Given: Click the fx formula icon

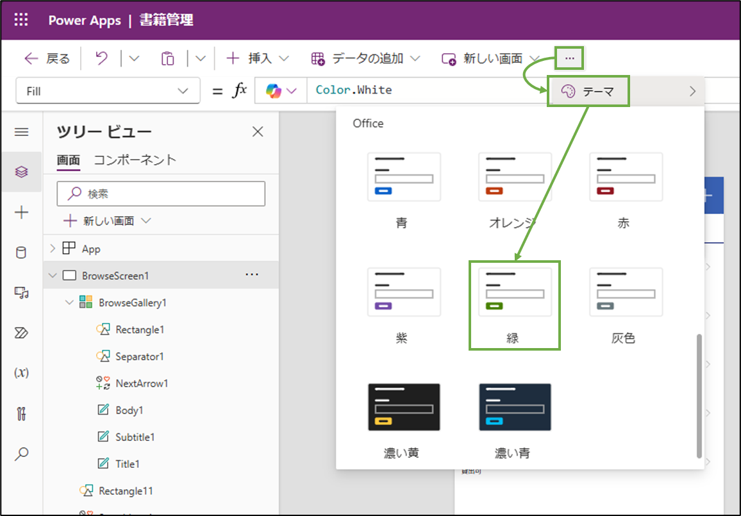Looking at the screenshot, I should (240, 90).
